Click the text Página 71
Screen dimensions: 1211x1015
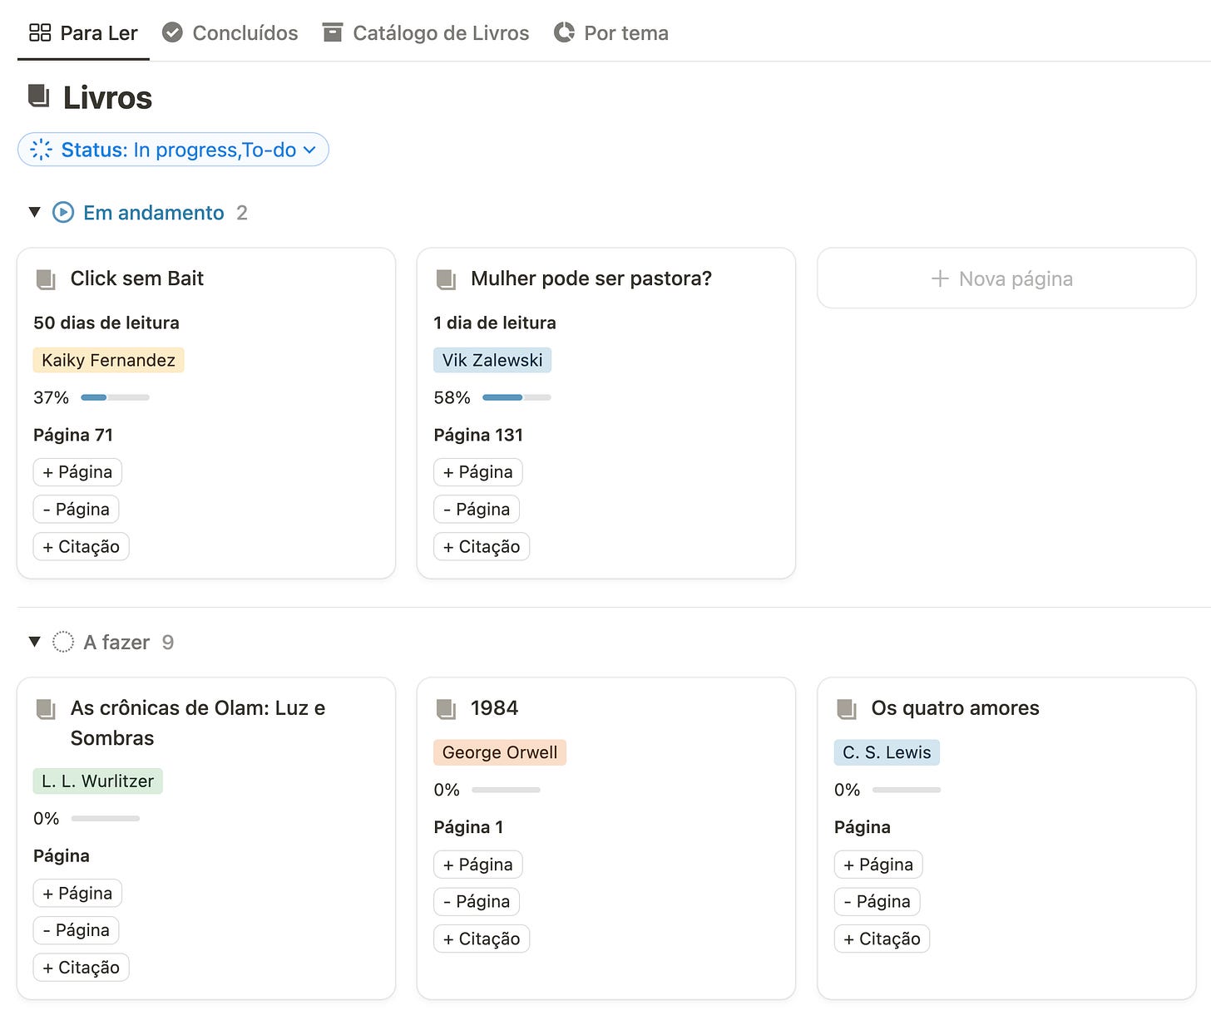tap(73, 435)
